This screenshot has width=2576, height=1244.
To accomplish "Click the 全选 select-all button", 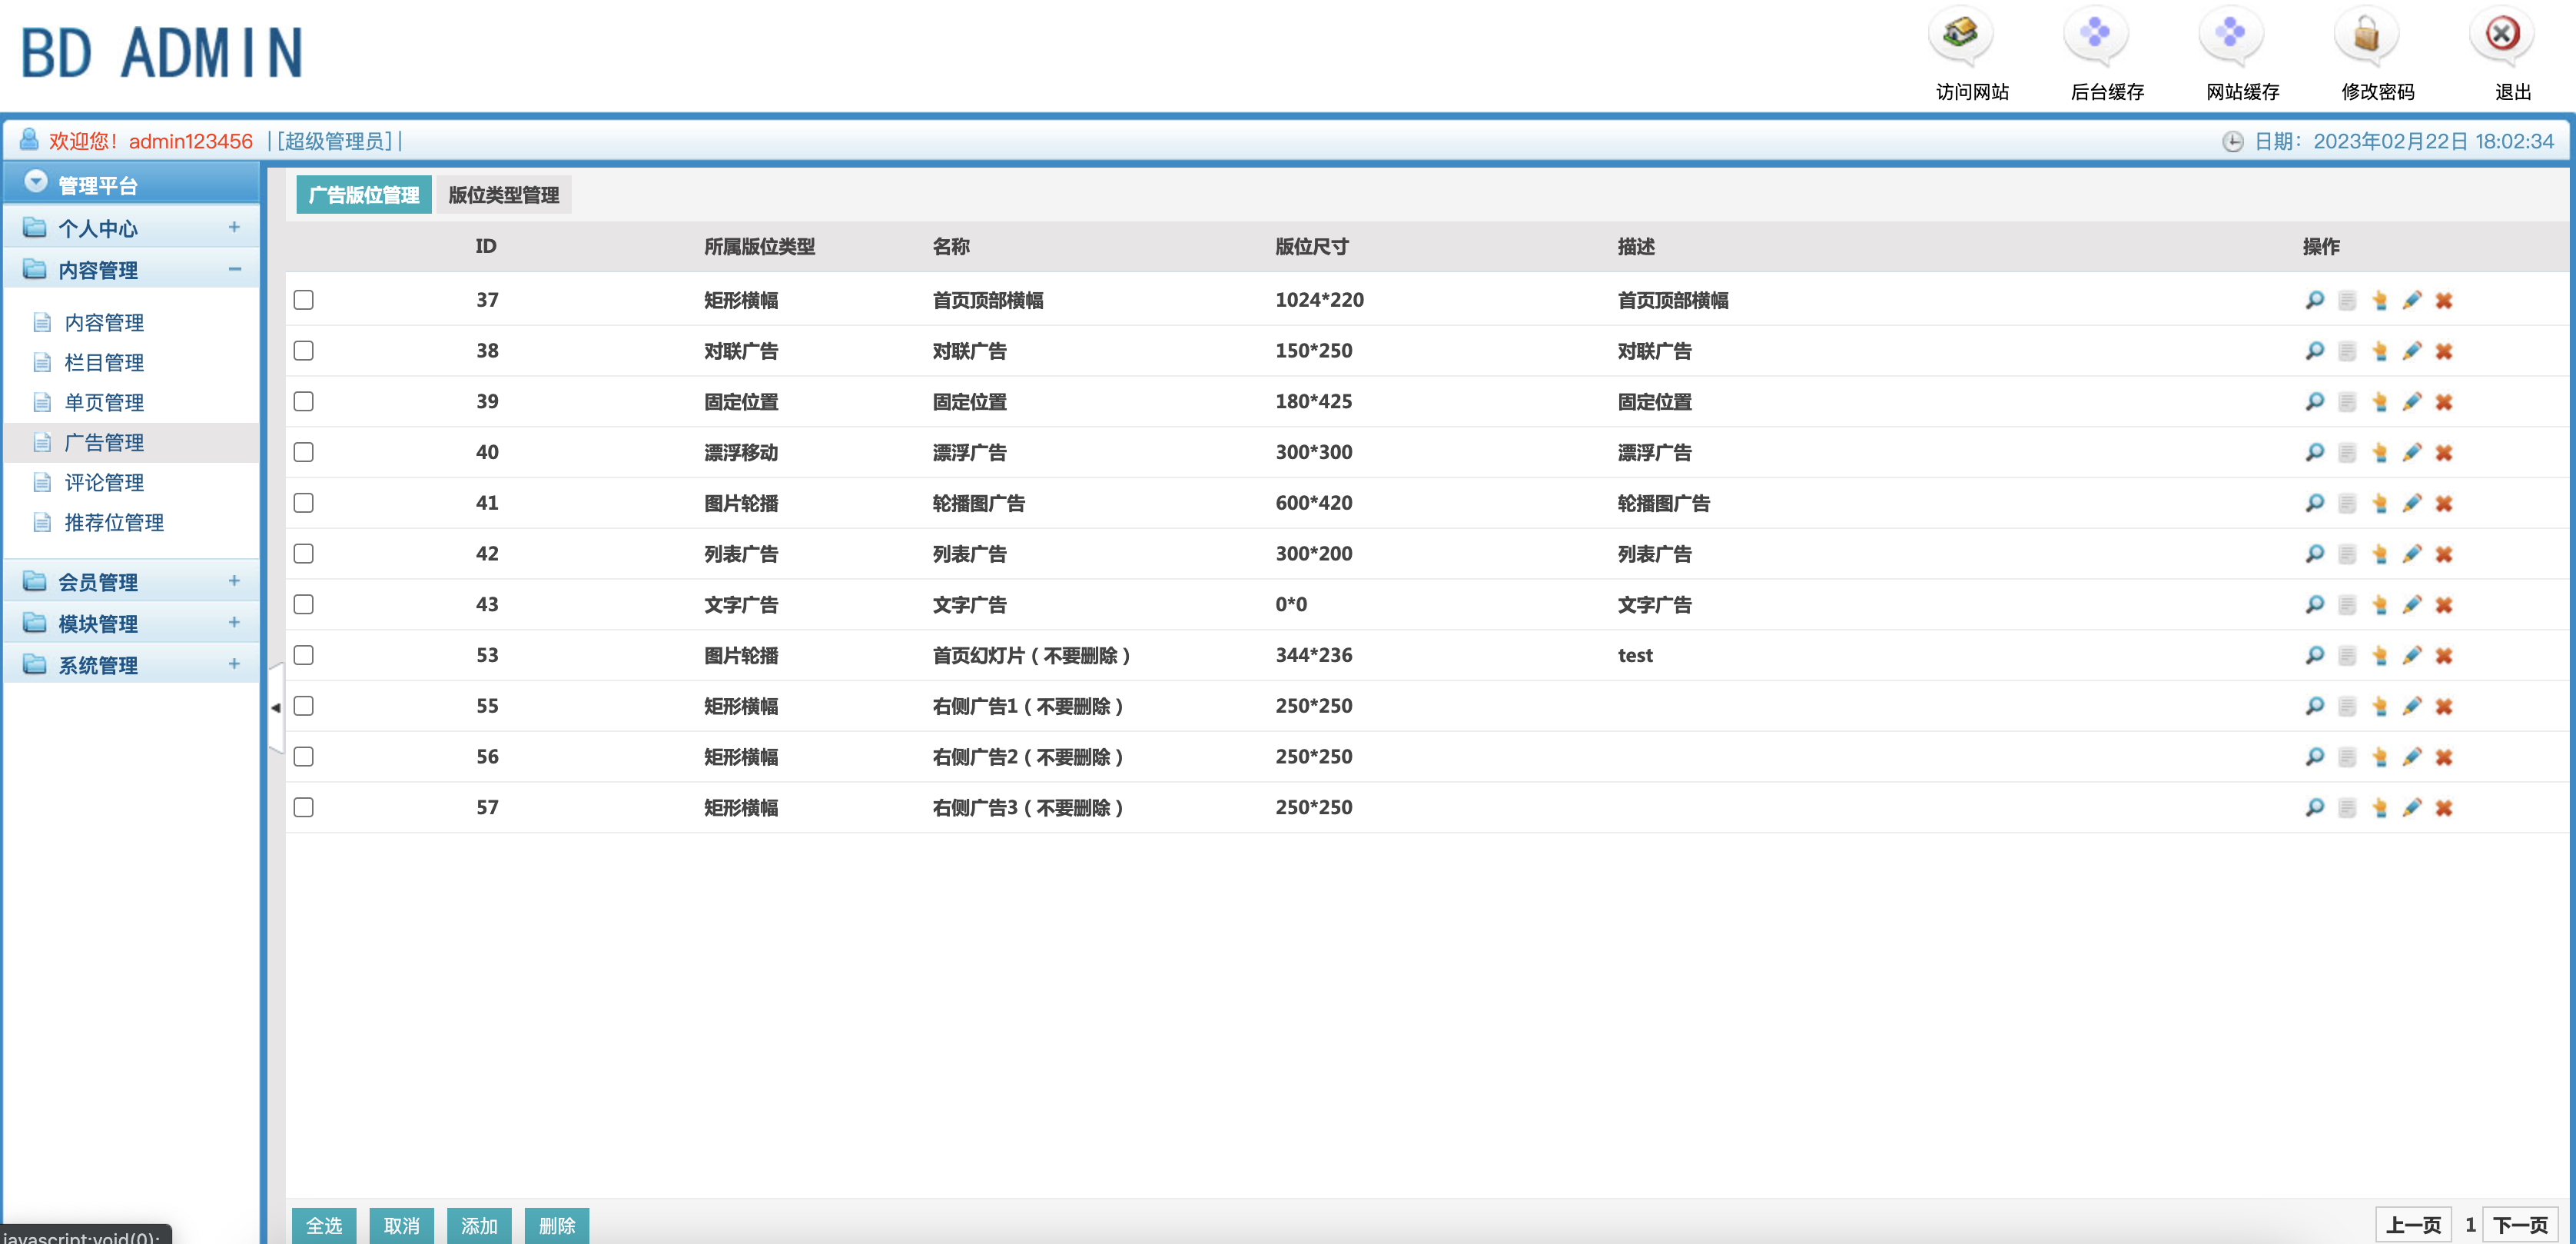I will (324, 1225).
